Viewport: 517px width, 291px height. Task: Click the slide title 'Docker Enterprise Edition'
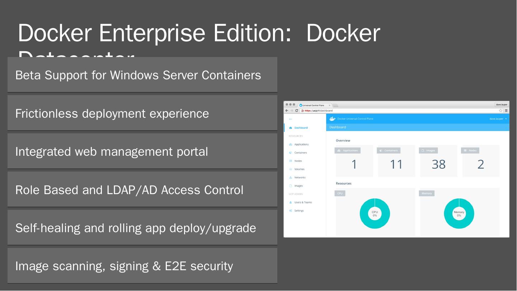pos(155,33)
